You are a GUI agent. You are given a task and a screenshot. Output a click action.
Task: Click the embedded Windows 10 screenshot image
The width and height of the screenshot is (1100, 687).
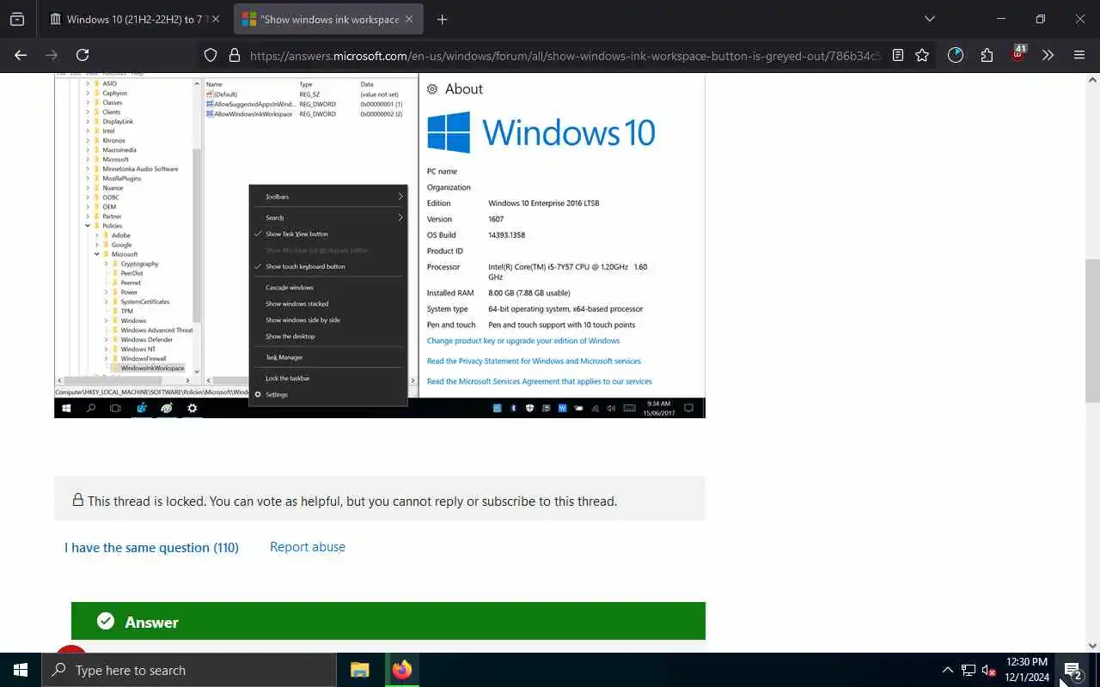pyautogui.click(x=380, y=246)
